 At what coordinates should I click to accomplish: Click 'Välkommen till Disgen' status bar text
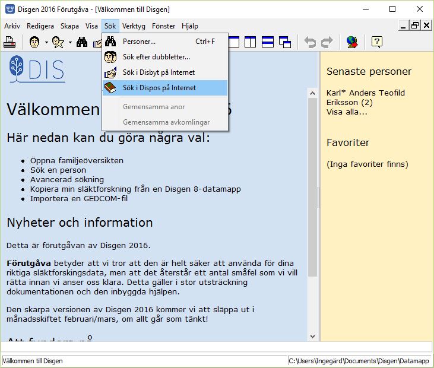[x=33, y=361]
